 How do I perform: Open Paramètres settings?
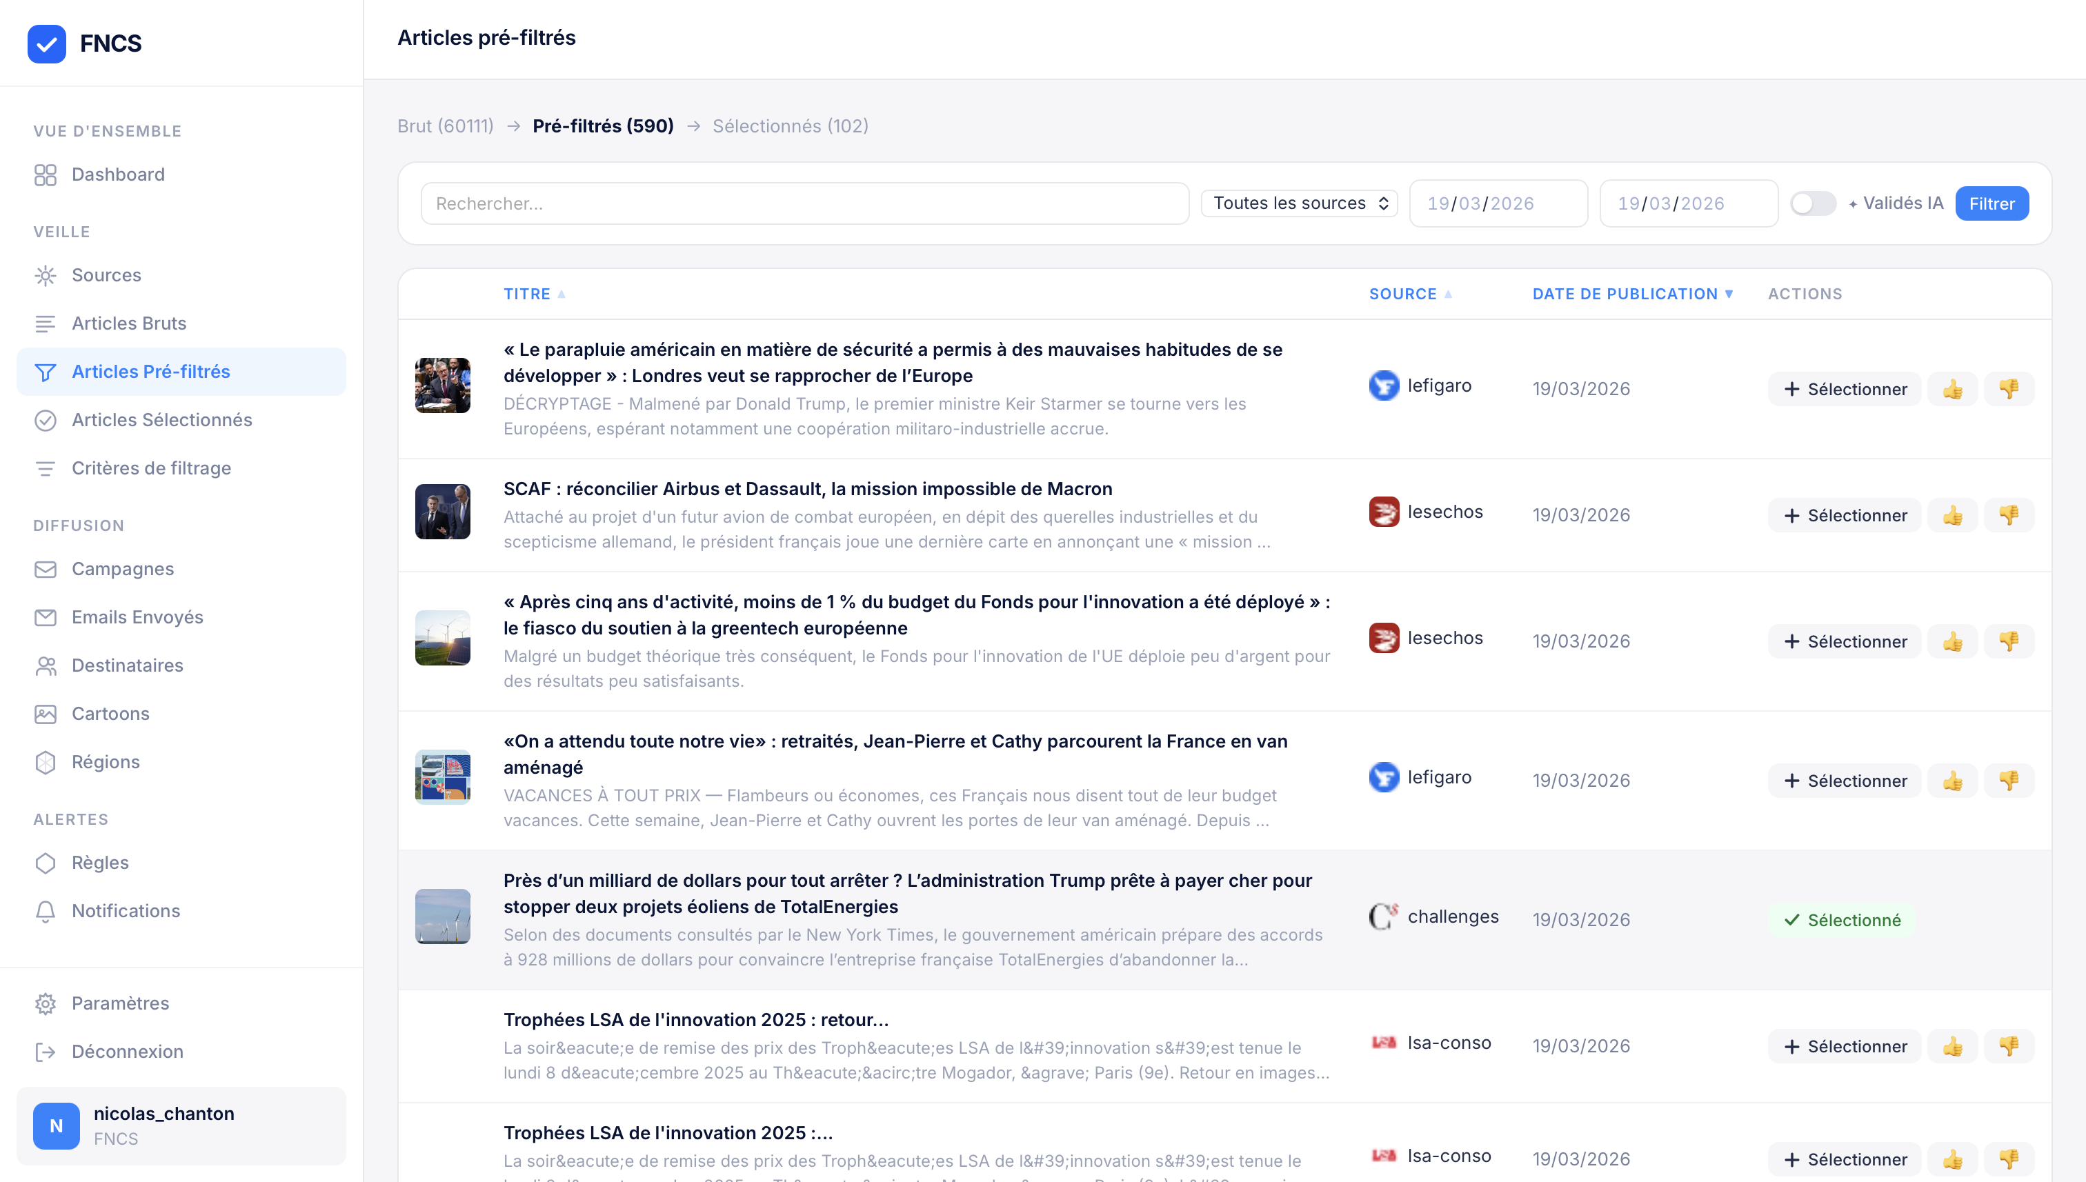pos(119,1003)
